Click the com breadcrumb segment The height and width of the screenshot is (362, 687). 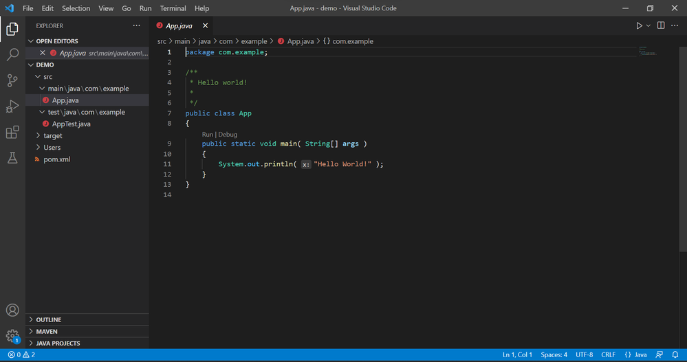[226, 41]
